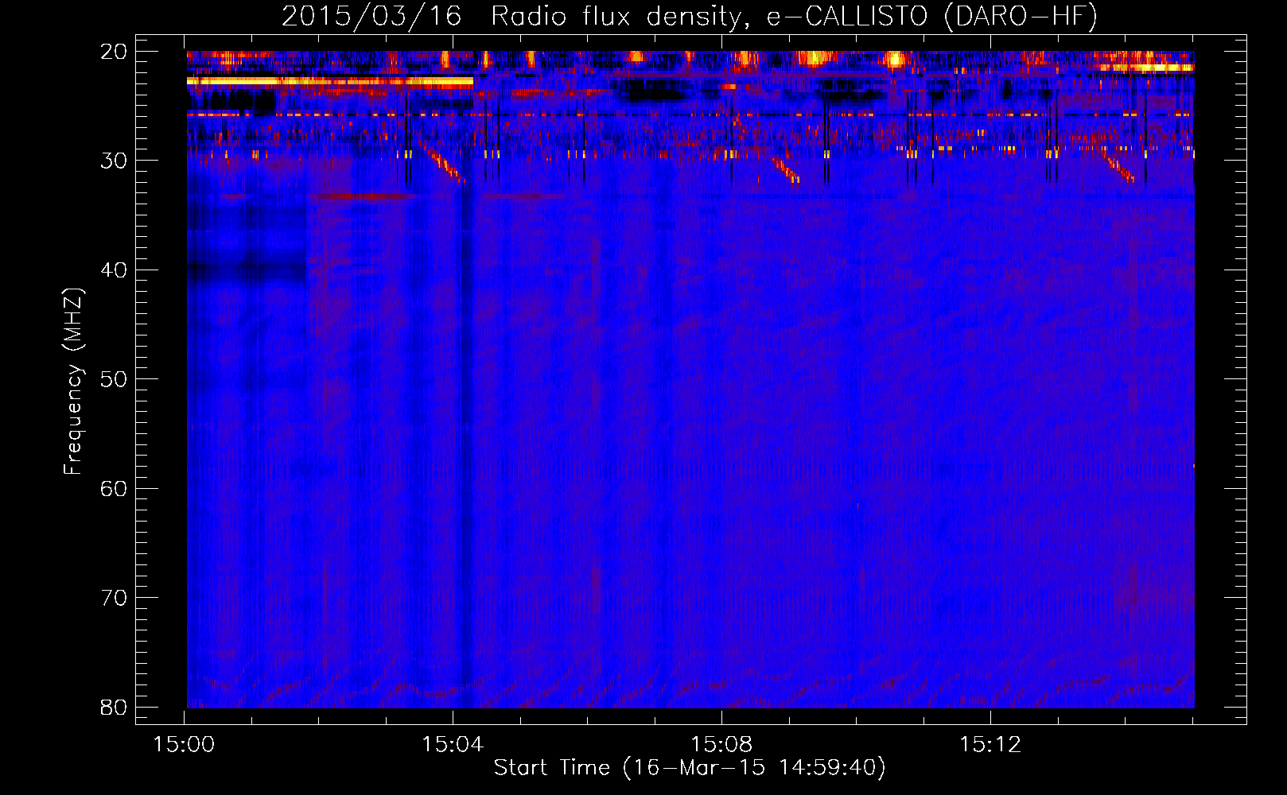Click the 'Frequency (MHZ)' y-axis label
This screenshot has height=795, width=1287.
(x=73, y=382)
